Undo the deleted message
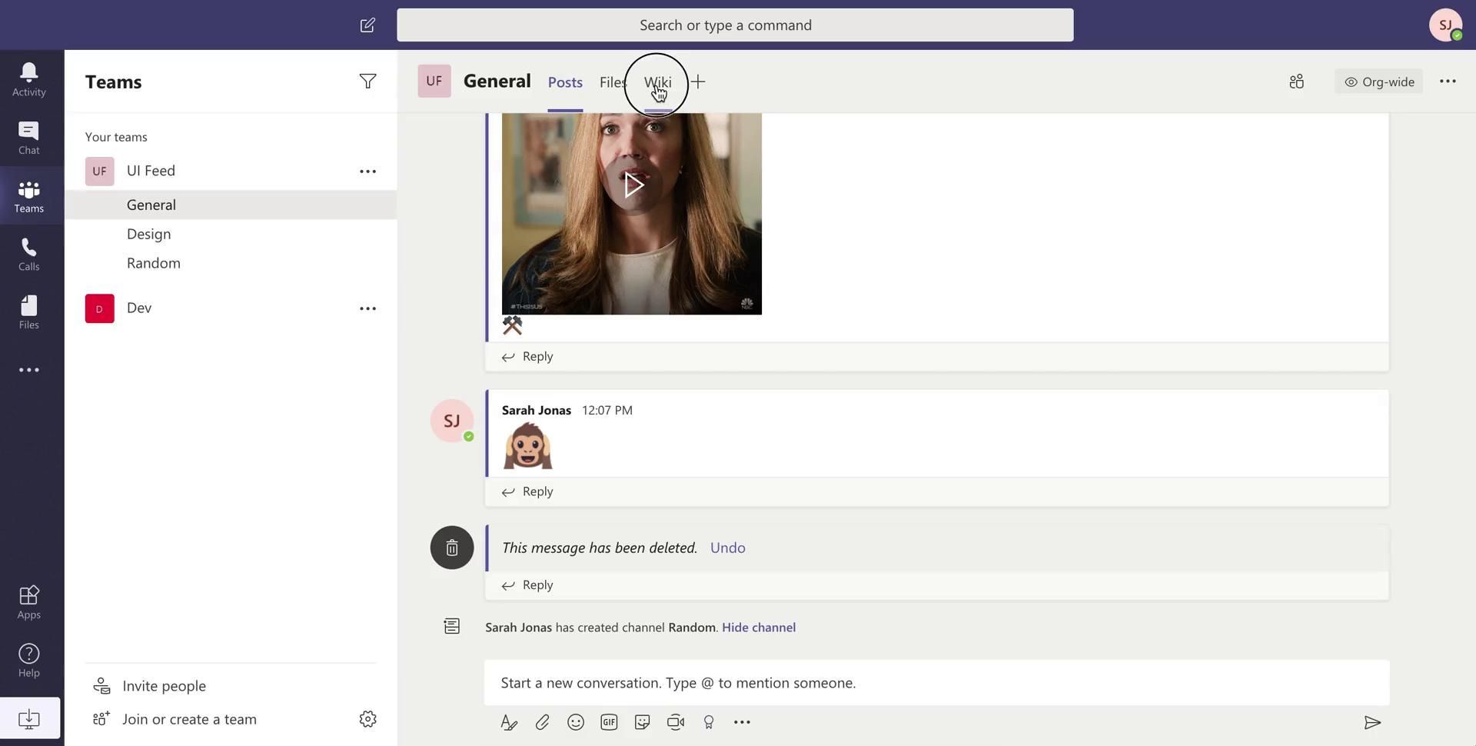This screenshot has height=746, width=1476. click(x=727, y=548)
